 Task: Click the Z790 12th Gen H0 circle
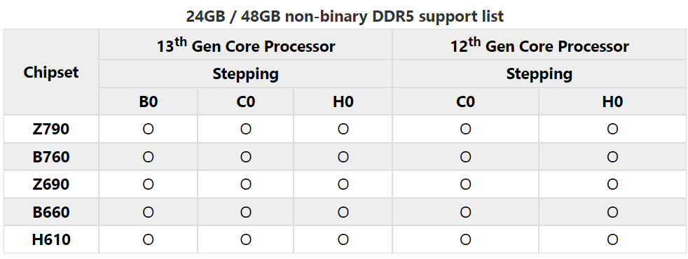(612, 129)
